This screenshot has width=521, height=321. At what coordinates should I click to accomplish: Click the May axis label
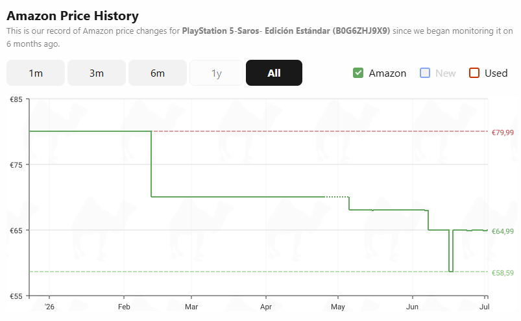[338, 307]
